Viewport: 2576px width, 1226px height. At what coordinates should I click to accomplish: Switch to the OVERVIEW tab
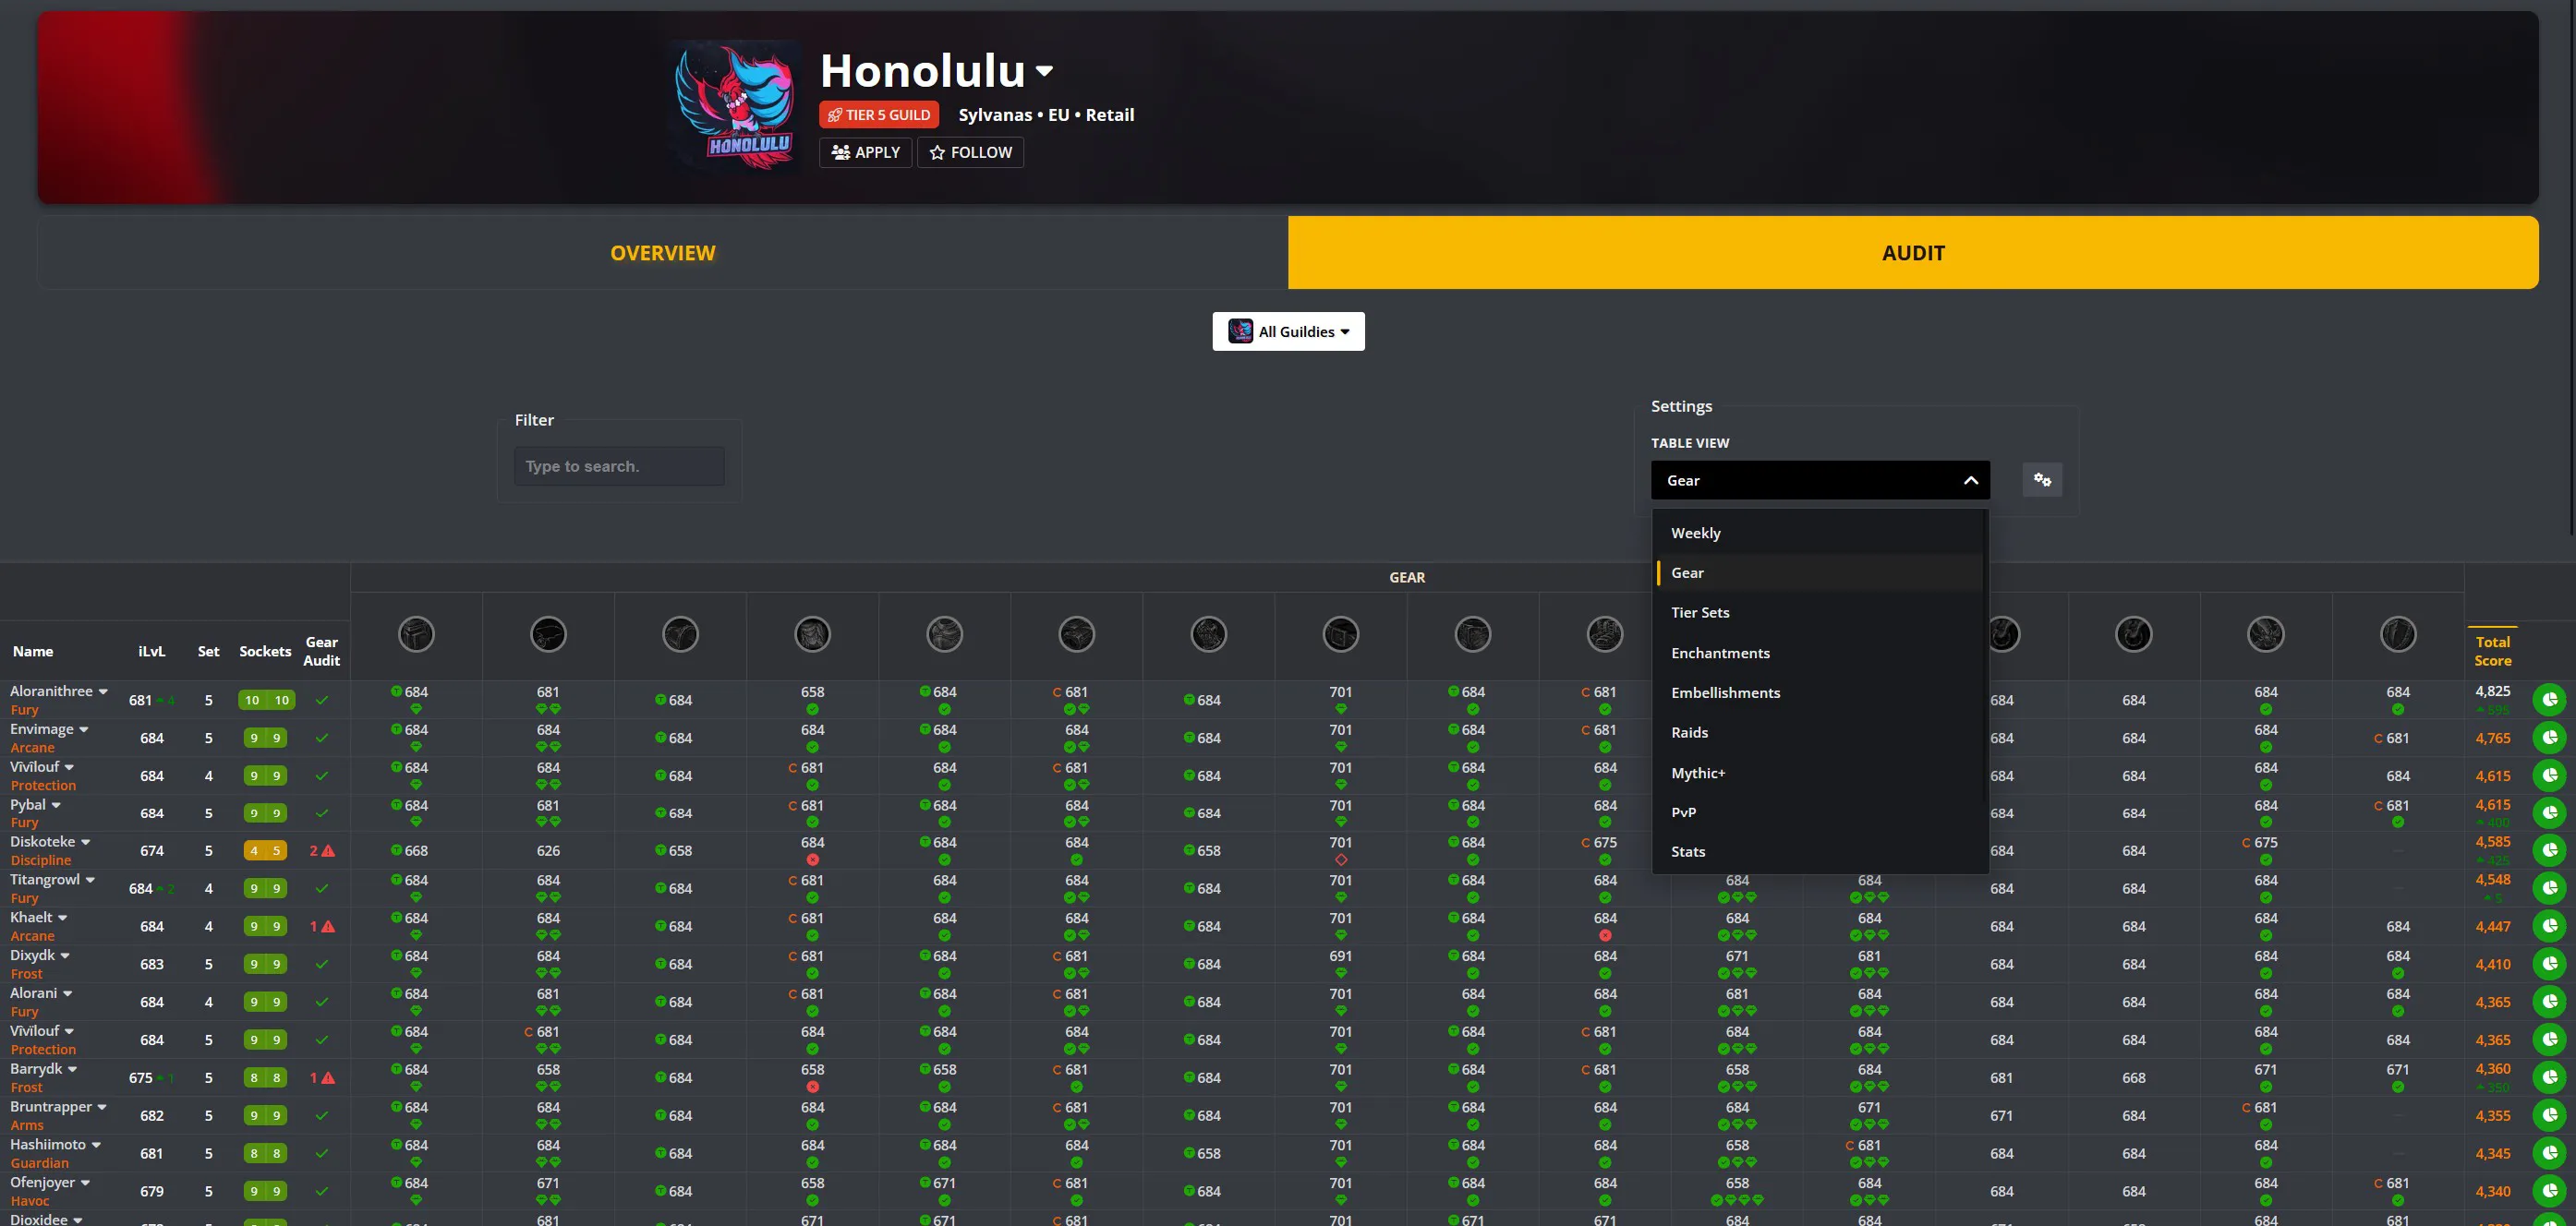(663, 253)
